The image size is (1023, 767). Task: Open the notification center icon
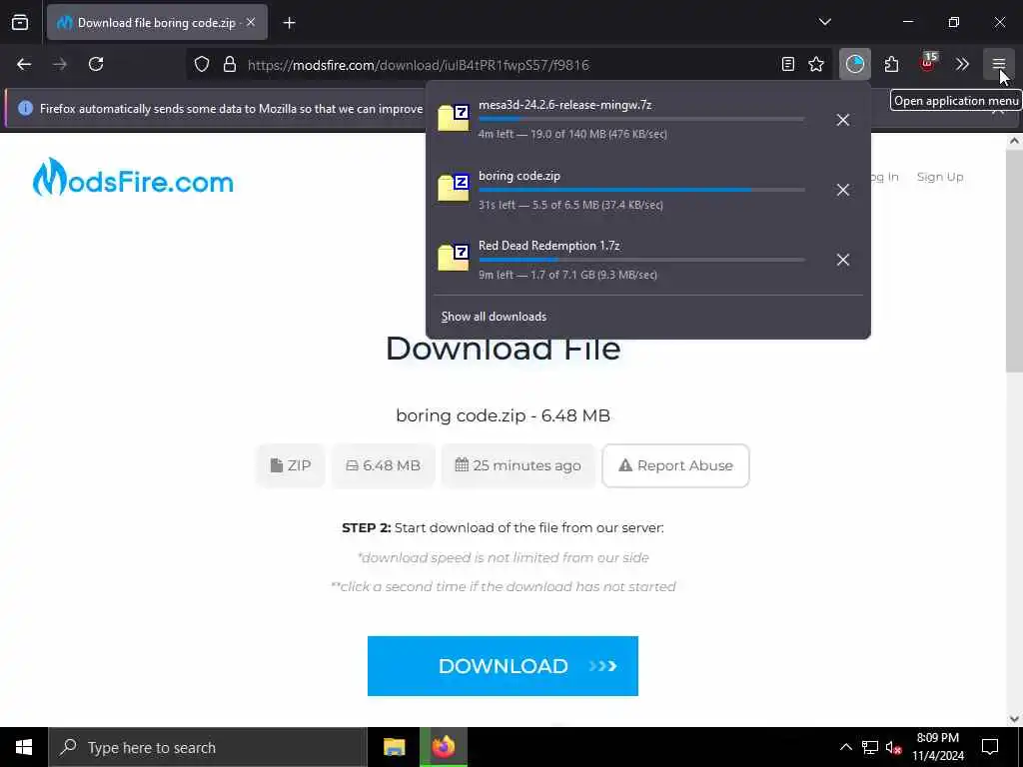coord(990,747)
